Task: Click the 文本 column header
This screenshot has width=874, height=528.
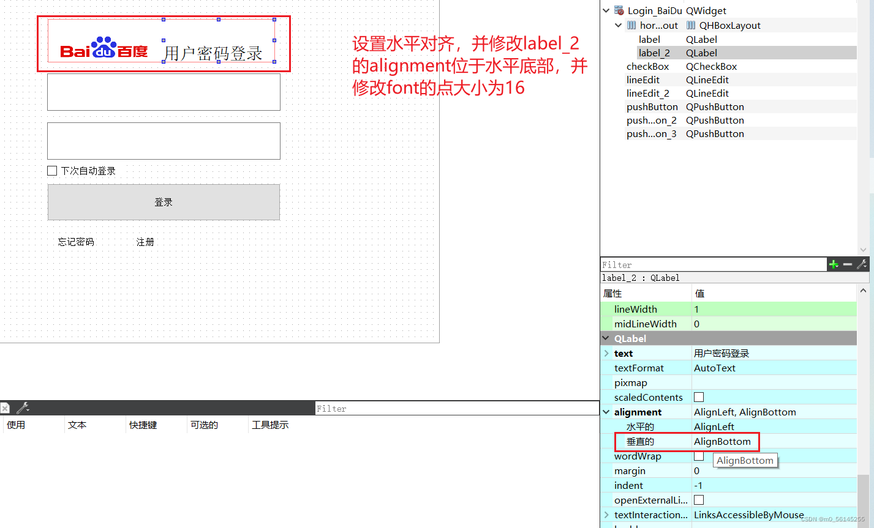Action: click(x=77, y=425)
